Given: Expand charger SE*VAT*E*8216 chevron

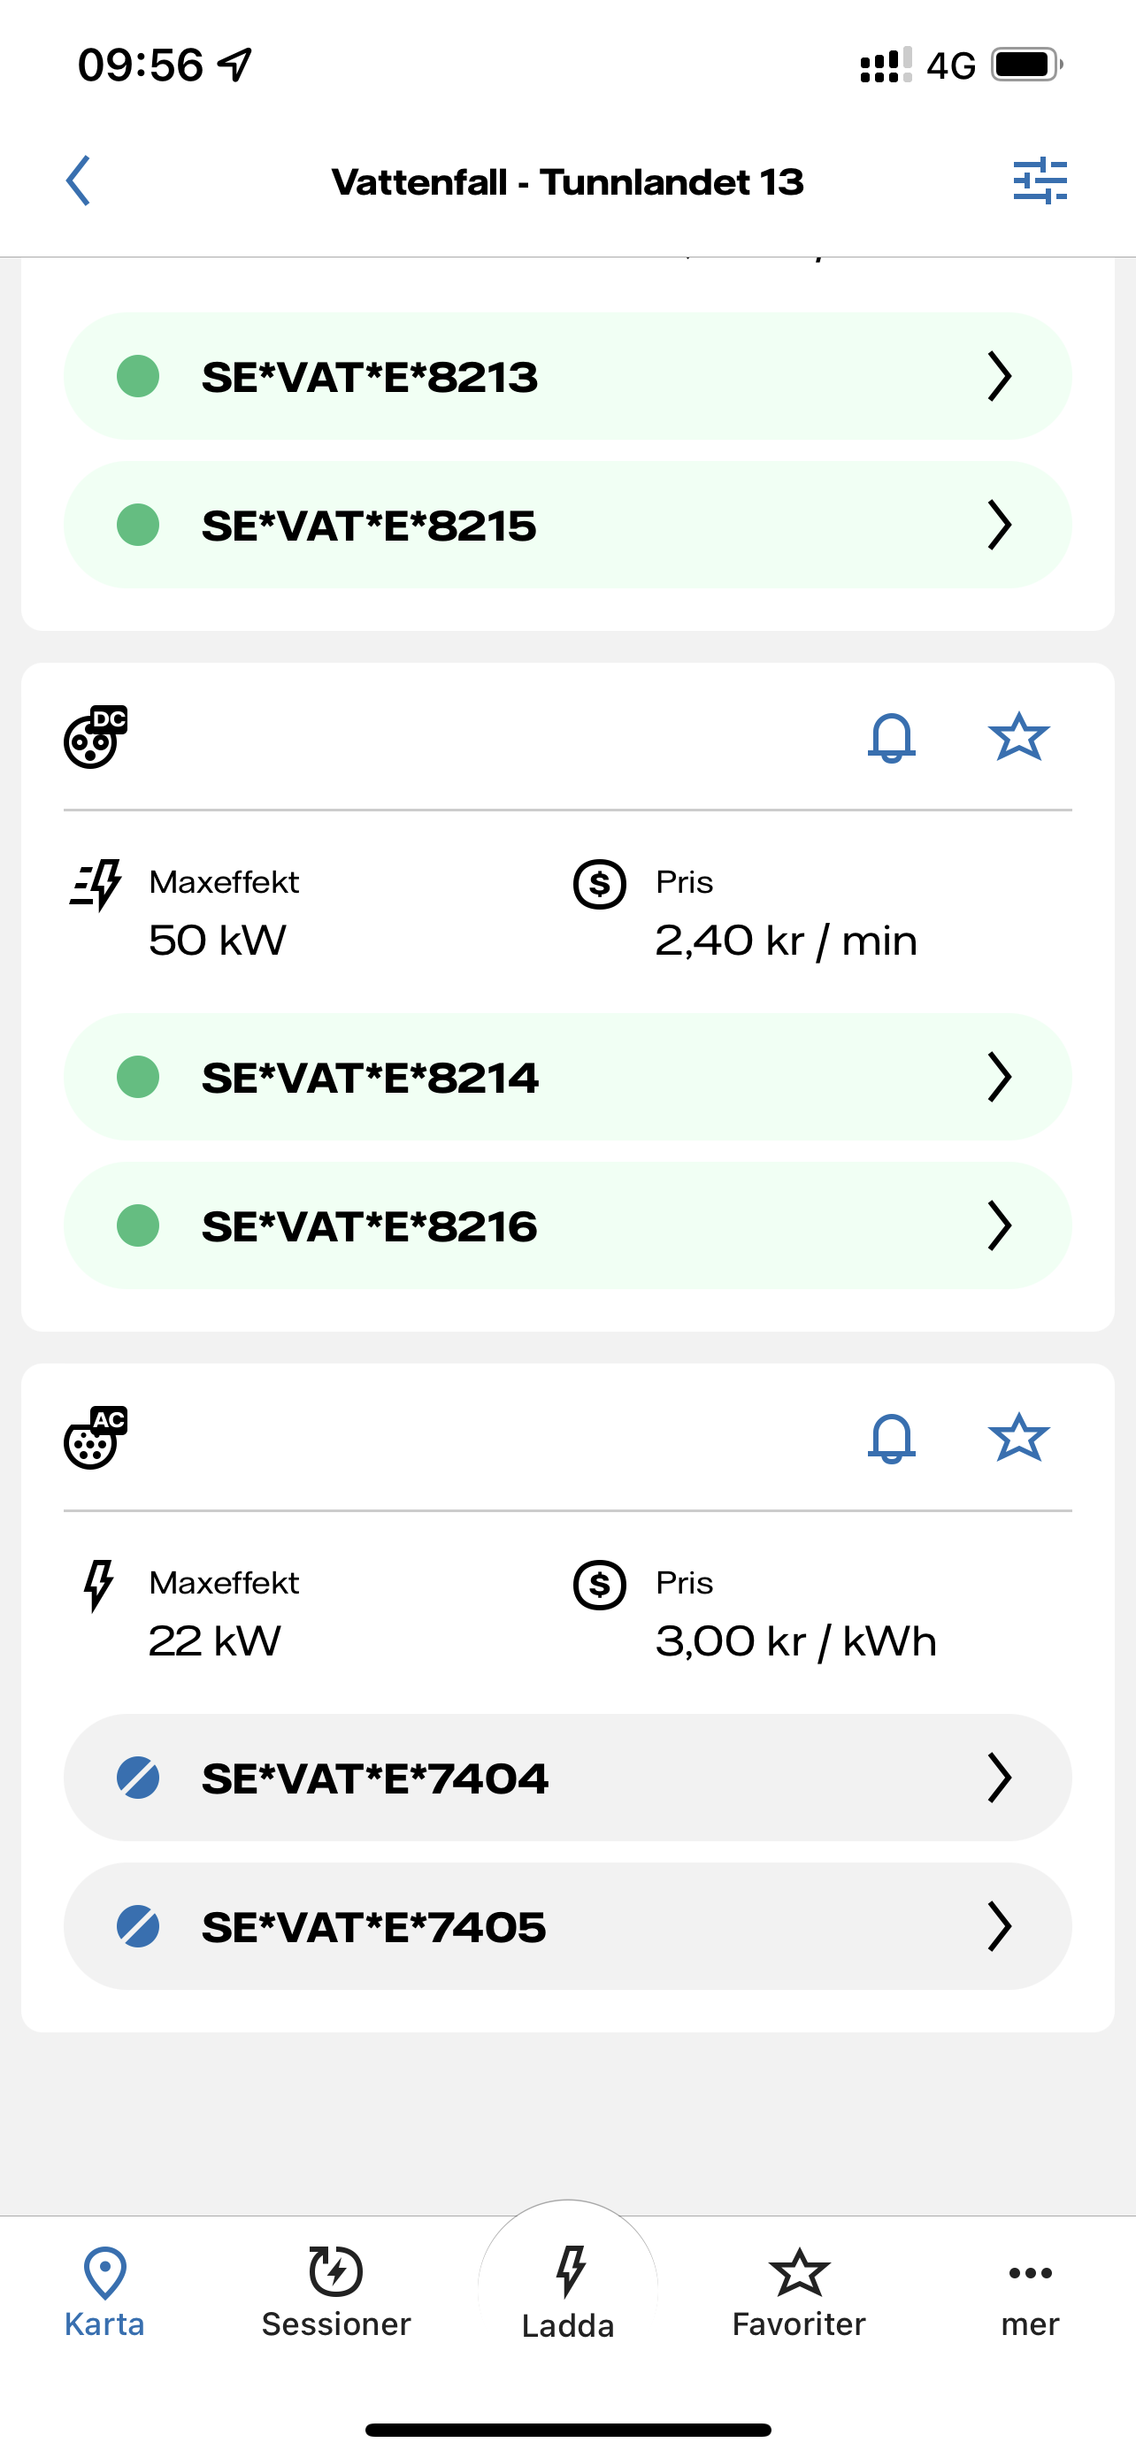Looking at the screenshot, I should coord(999,1225).
